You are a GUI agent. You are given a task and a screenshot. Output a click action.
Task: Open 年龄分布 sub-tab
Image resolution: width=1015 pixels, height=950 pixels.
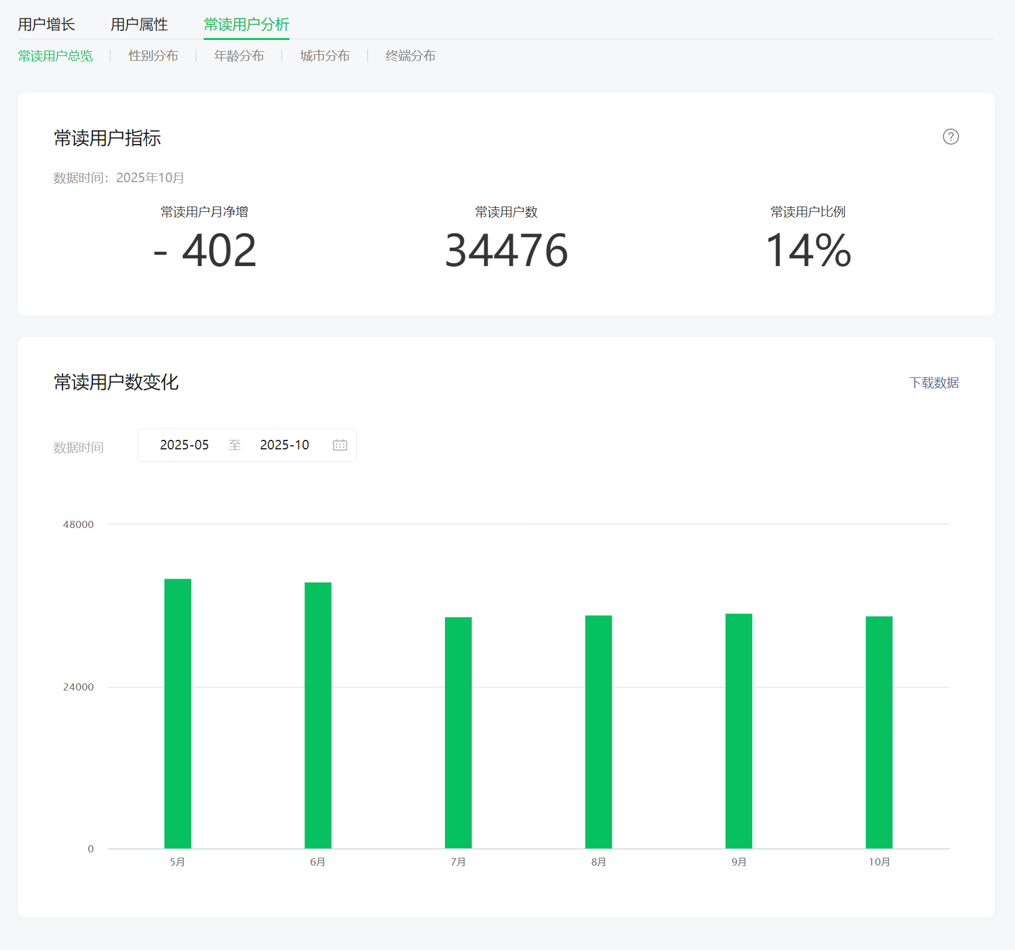point(239,56)
